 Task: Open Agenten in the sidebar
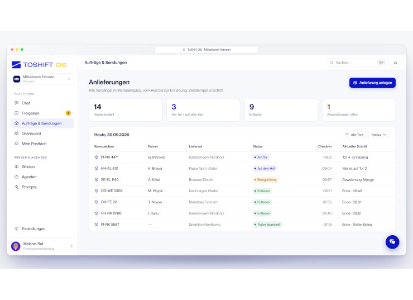coord(42,177)
